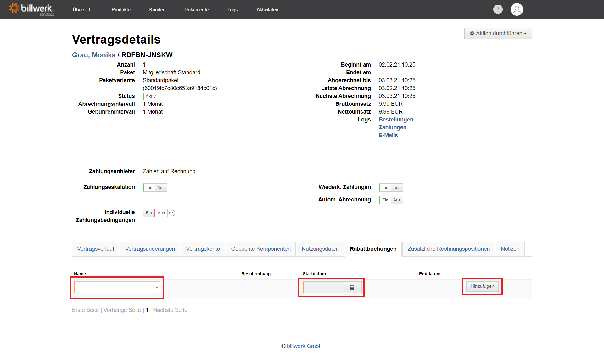604x354 pixels.
Task: Open the Logs menu
Action: (x=232, y=9)
